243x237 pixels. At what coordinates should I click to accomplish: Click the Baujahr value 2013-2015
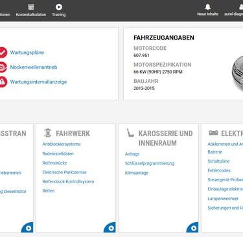point(144,88)
